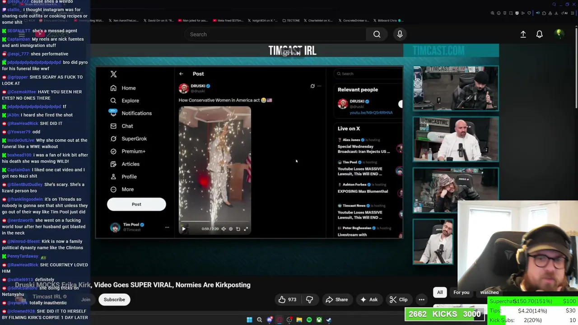Open Profile in X sidebar

123,176
